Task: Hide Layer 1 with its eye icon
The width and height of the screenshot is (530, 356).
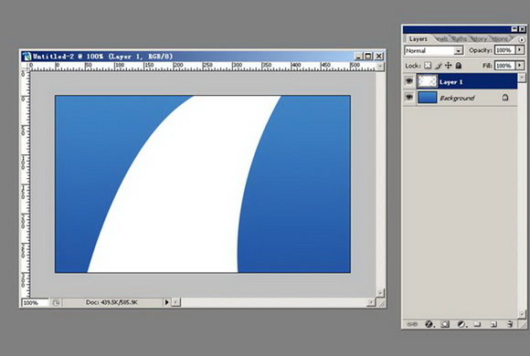Action: point(409,81)
